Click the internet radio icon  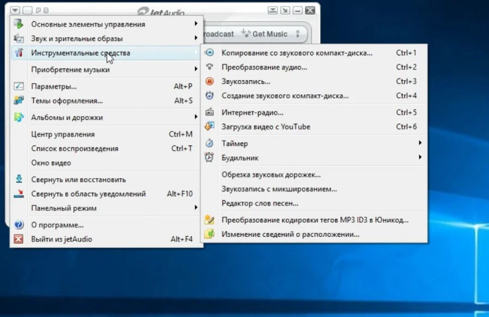(210, 112)
